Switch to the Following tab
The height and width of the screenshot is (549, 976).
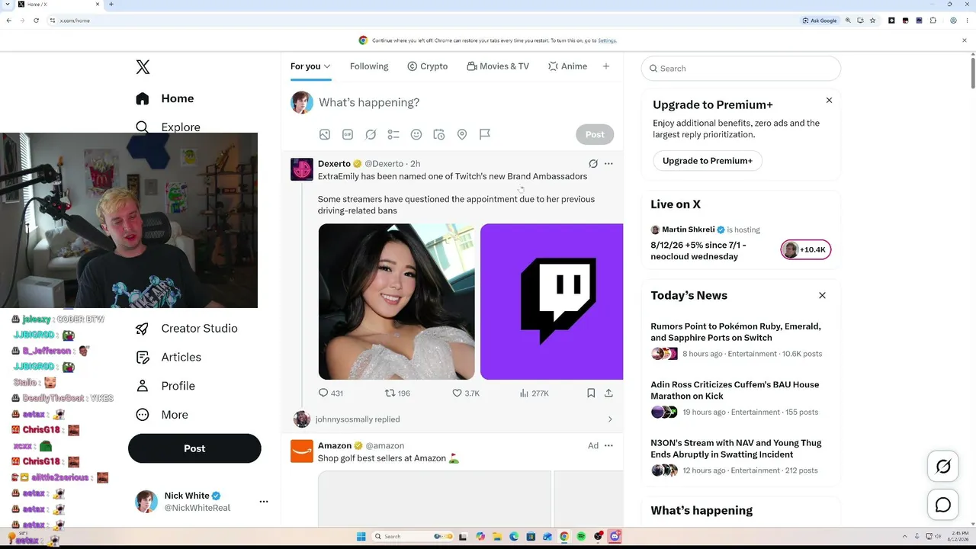coord(369,66)
